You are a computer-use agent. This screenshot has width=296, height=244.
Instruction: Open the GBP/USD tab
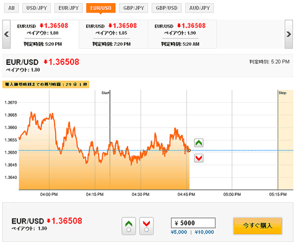click(x=167, y=8)
